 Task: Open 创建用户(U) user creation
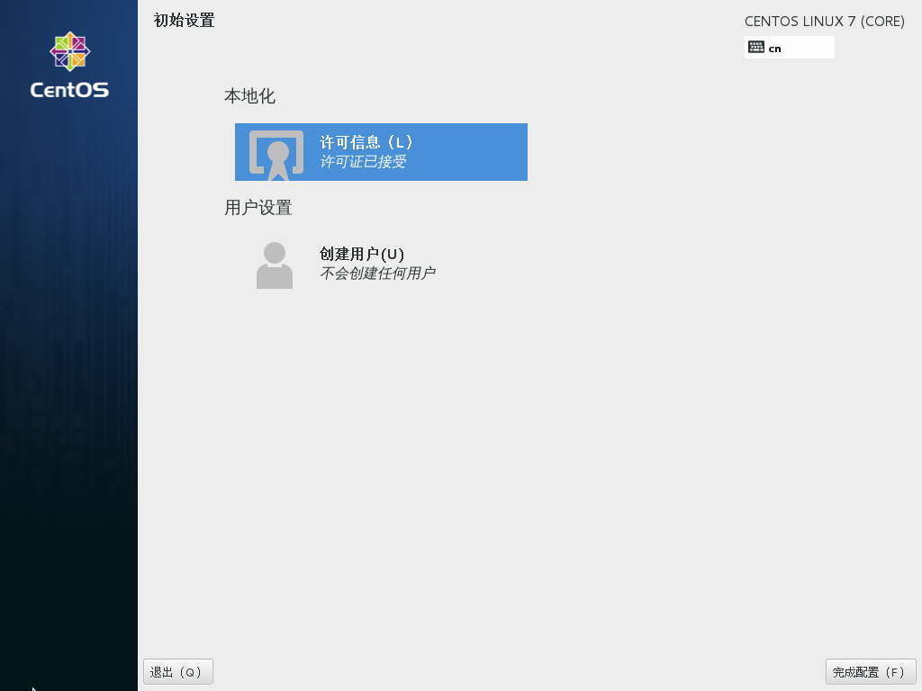[x=361, y=254]
